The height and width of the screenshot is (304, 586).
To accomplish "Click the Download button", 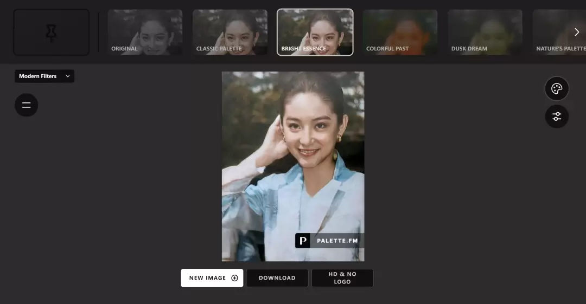I will (x=277, y=278).
